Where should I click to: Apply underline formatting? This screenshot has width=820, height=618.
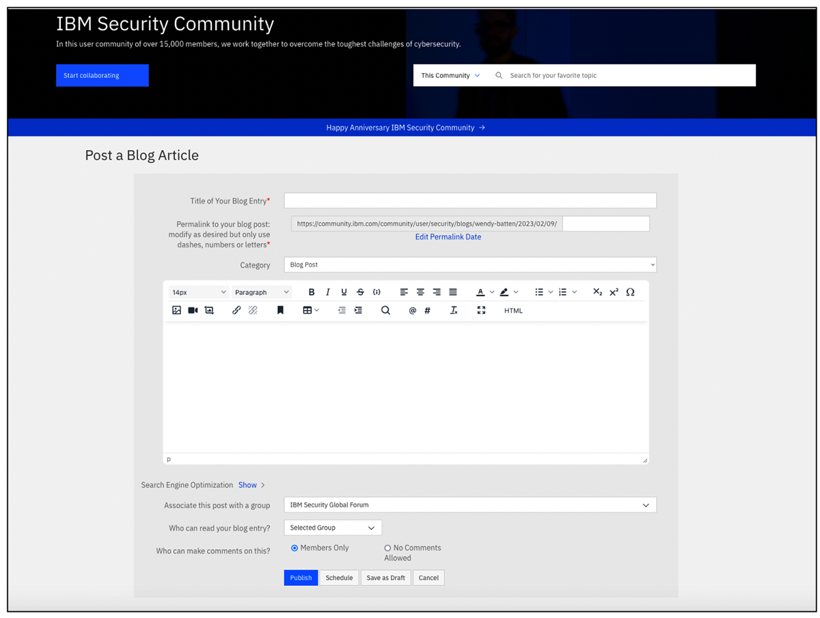click(x=344, y=292)
